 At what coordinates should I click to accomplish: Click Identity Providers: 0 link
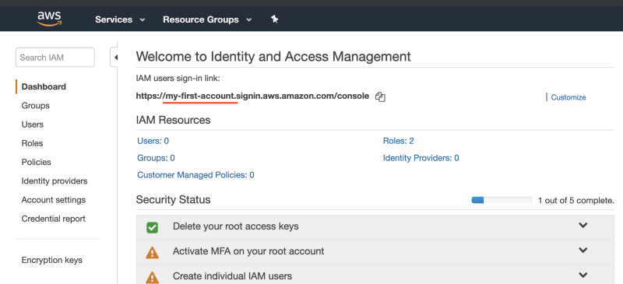tap(421, 158)
